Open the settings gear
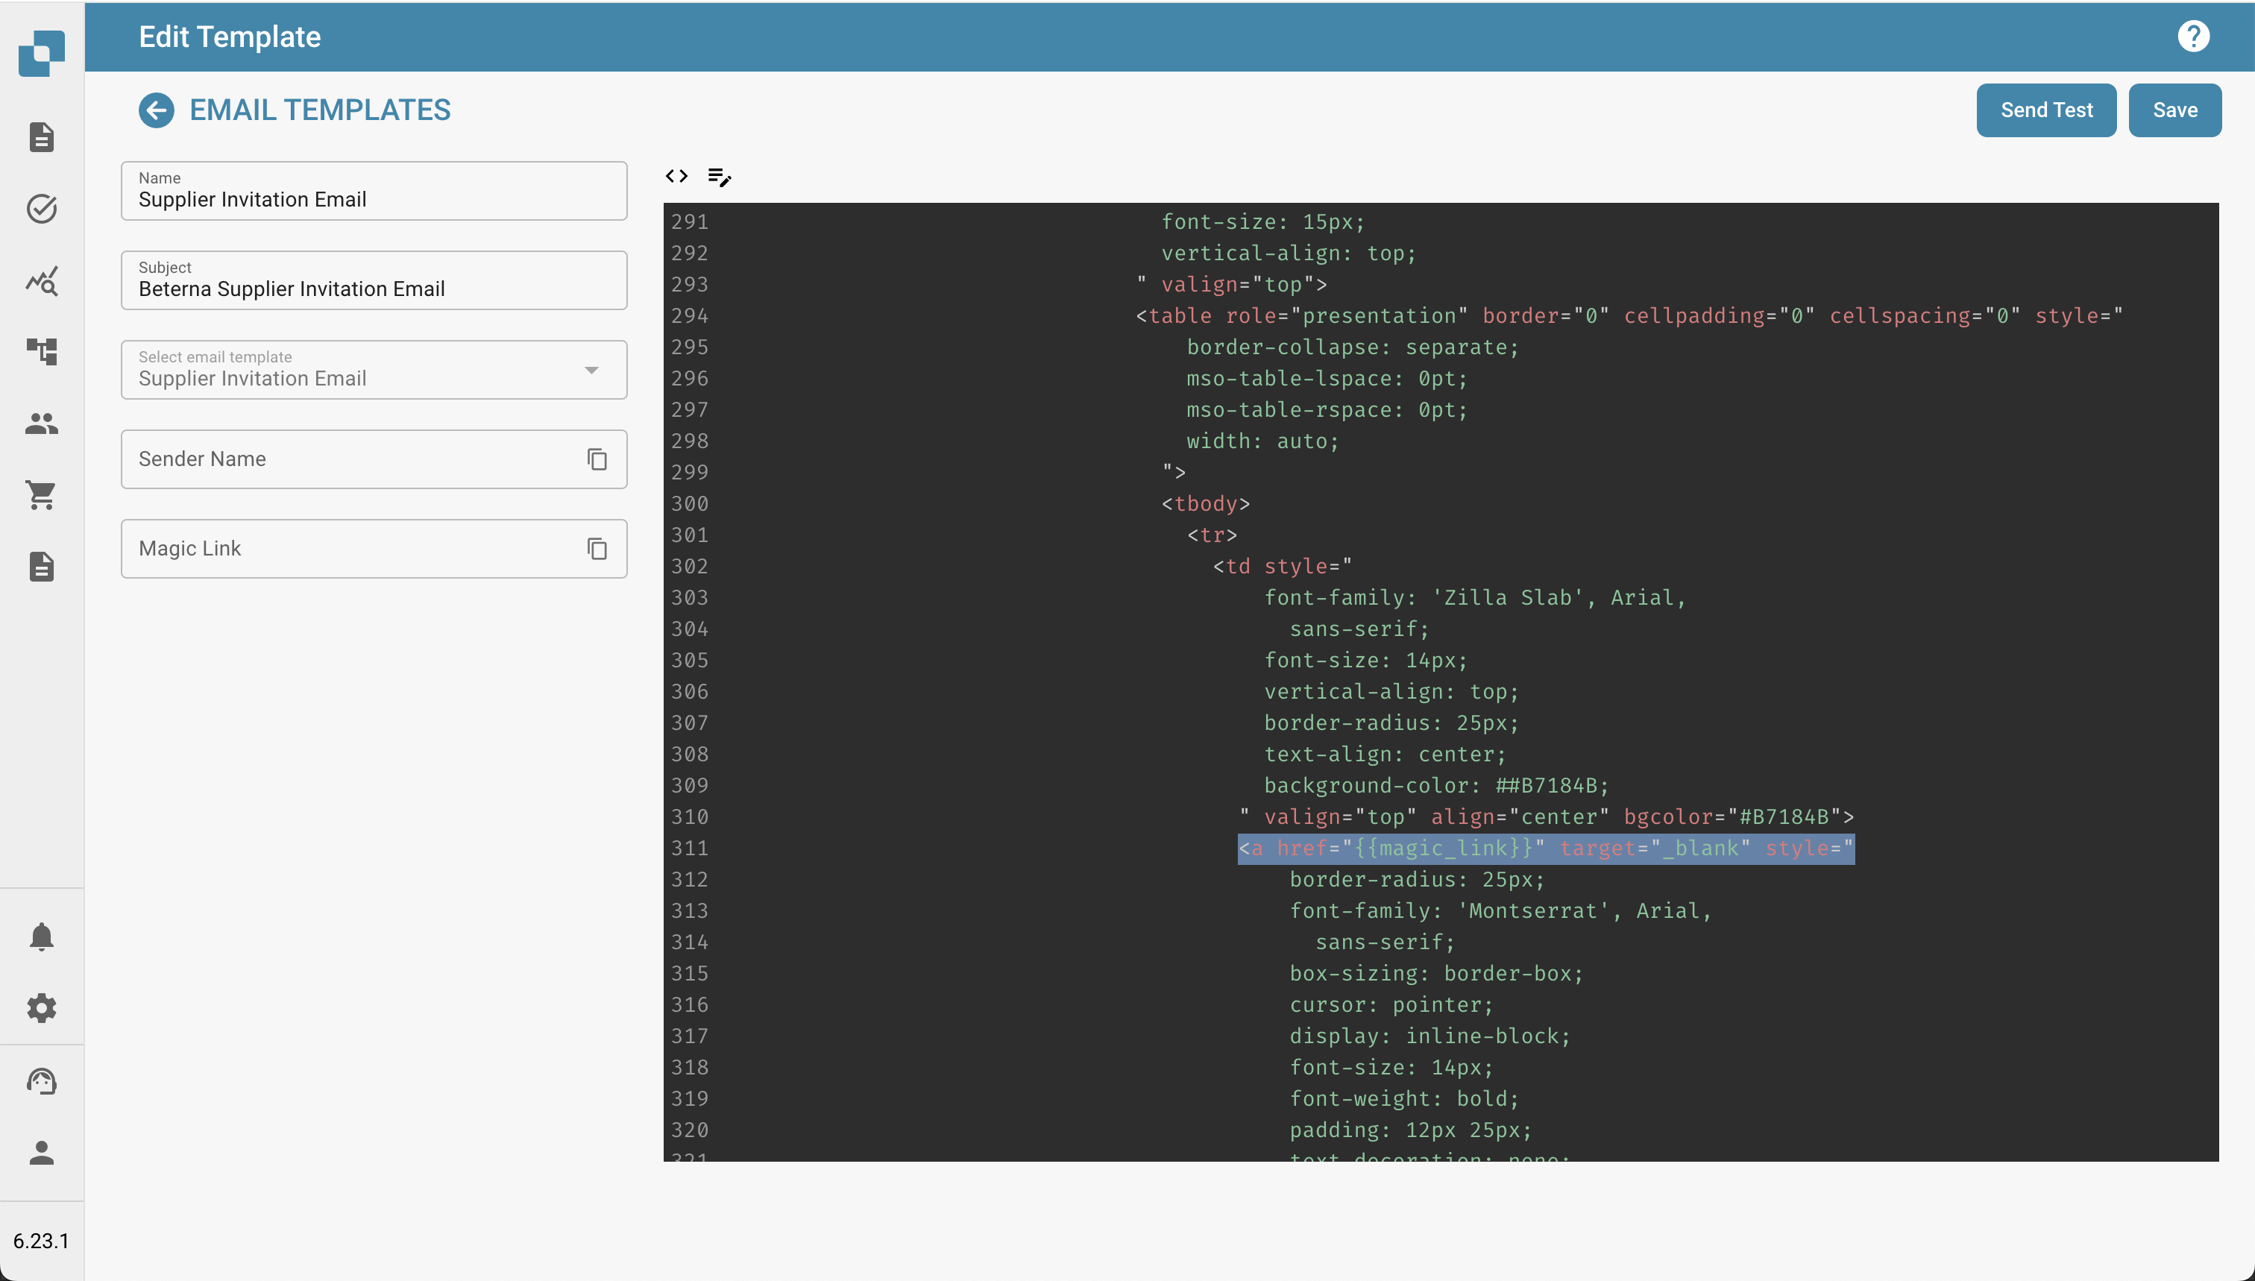The height and width of the screenshot is (1281, 2255). [41, 1008]
